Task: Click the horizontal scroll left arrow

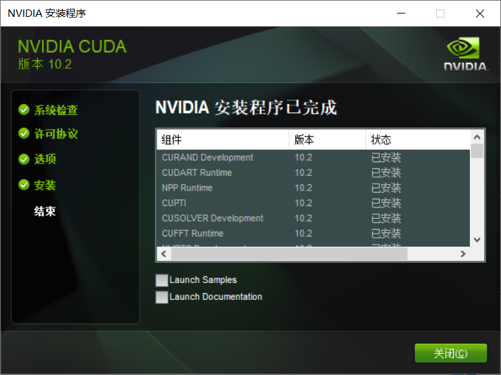Action: [164, 254]
